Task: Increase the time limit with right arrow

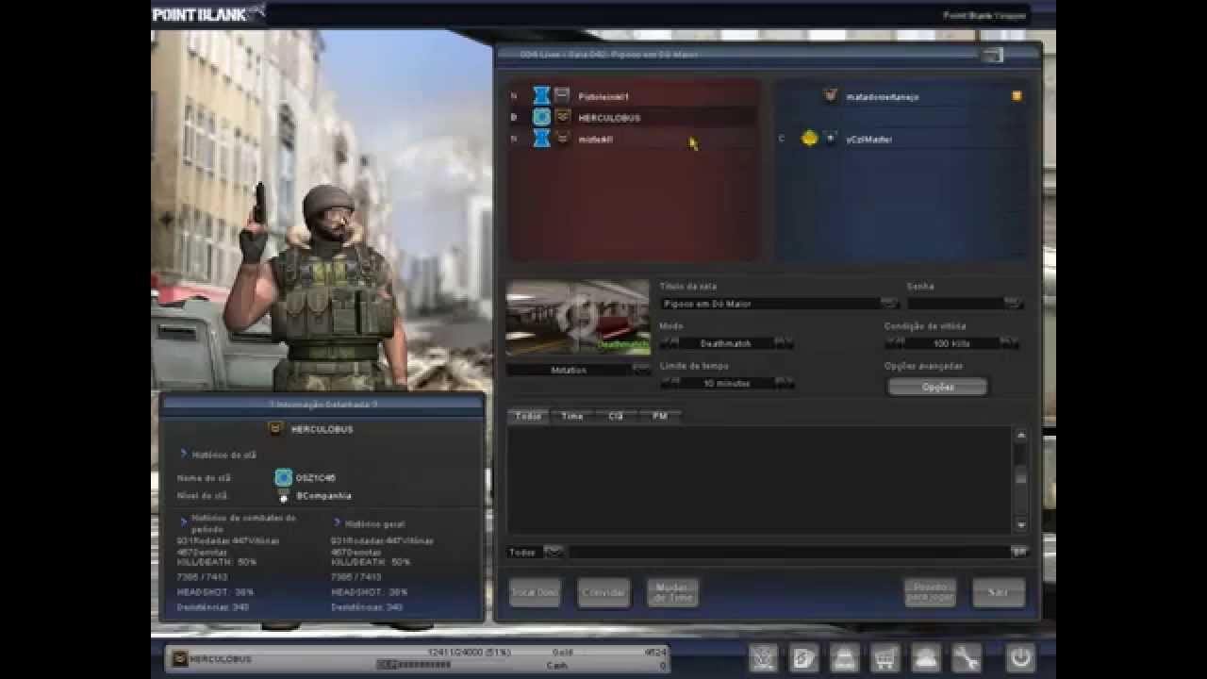Action: pyautogui.click(x=784, y=383)
